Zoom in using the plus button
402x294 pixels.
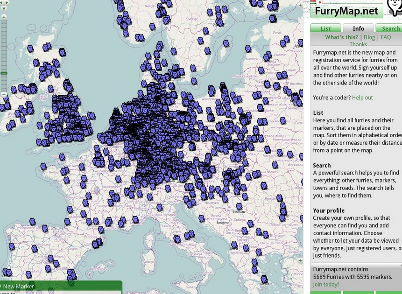(x=4, y=17)
